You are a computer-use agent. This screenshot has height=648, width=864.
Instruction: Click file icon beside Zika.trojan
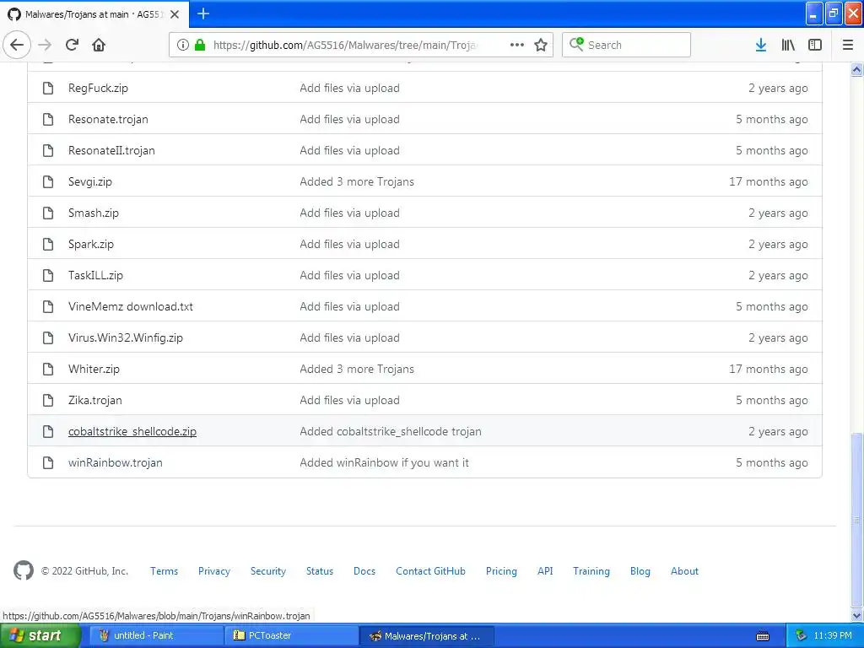click(48, 400)
